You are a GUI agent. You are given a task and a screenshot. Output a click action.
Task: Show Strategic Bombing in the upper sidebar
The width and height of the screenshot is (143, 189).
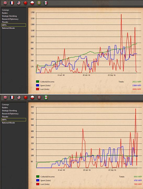(x=9, y=16)
